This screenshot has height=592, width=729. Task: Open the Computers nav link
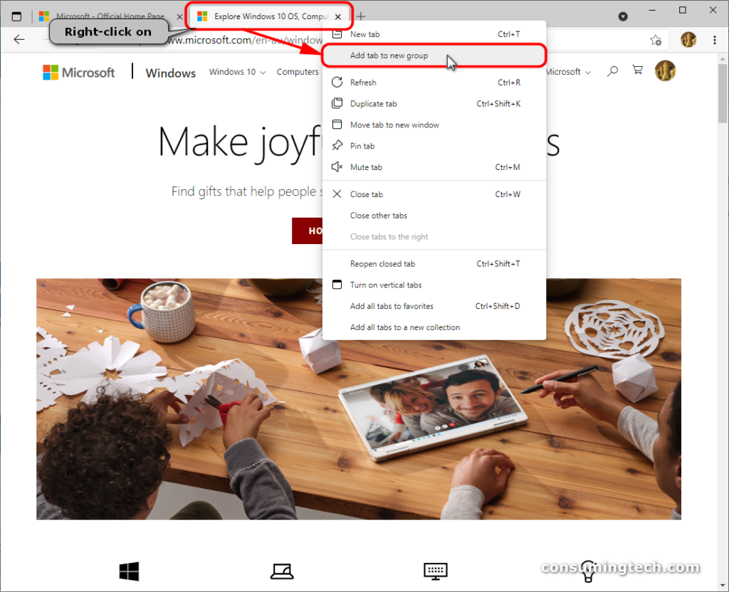coord(298,72)
